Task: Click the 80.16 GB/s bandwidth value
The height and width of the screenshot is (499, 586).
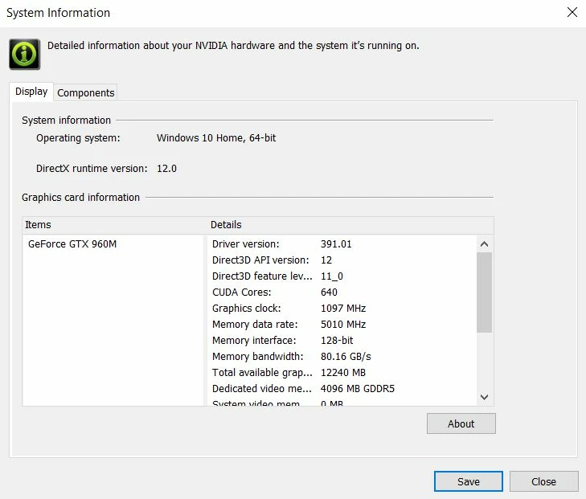Action: [x=346, y=356]
